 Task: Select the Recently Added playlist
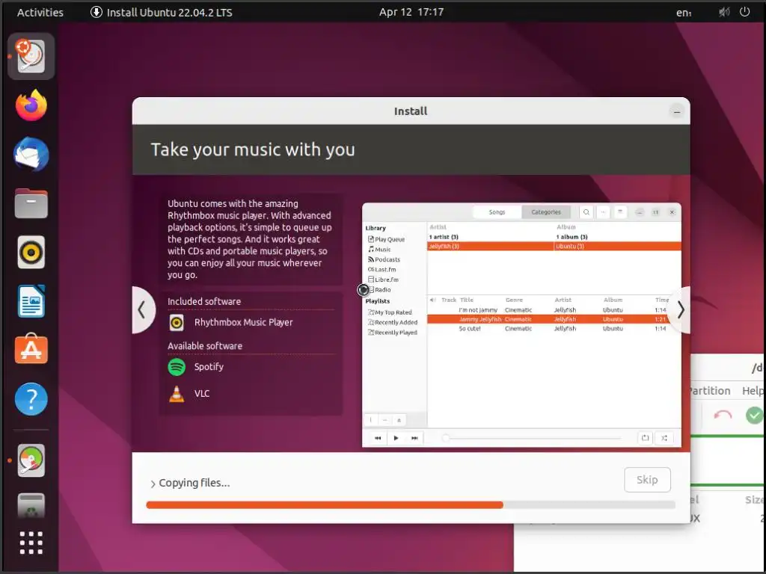click(x=393, y=323)
